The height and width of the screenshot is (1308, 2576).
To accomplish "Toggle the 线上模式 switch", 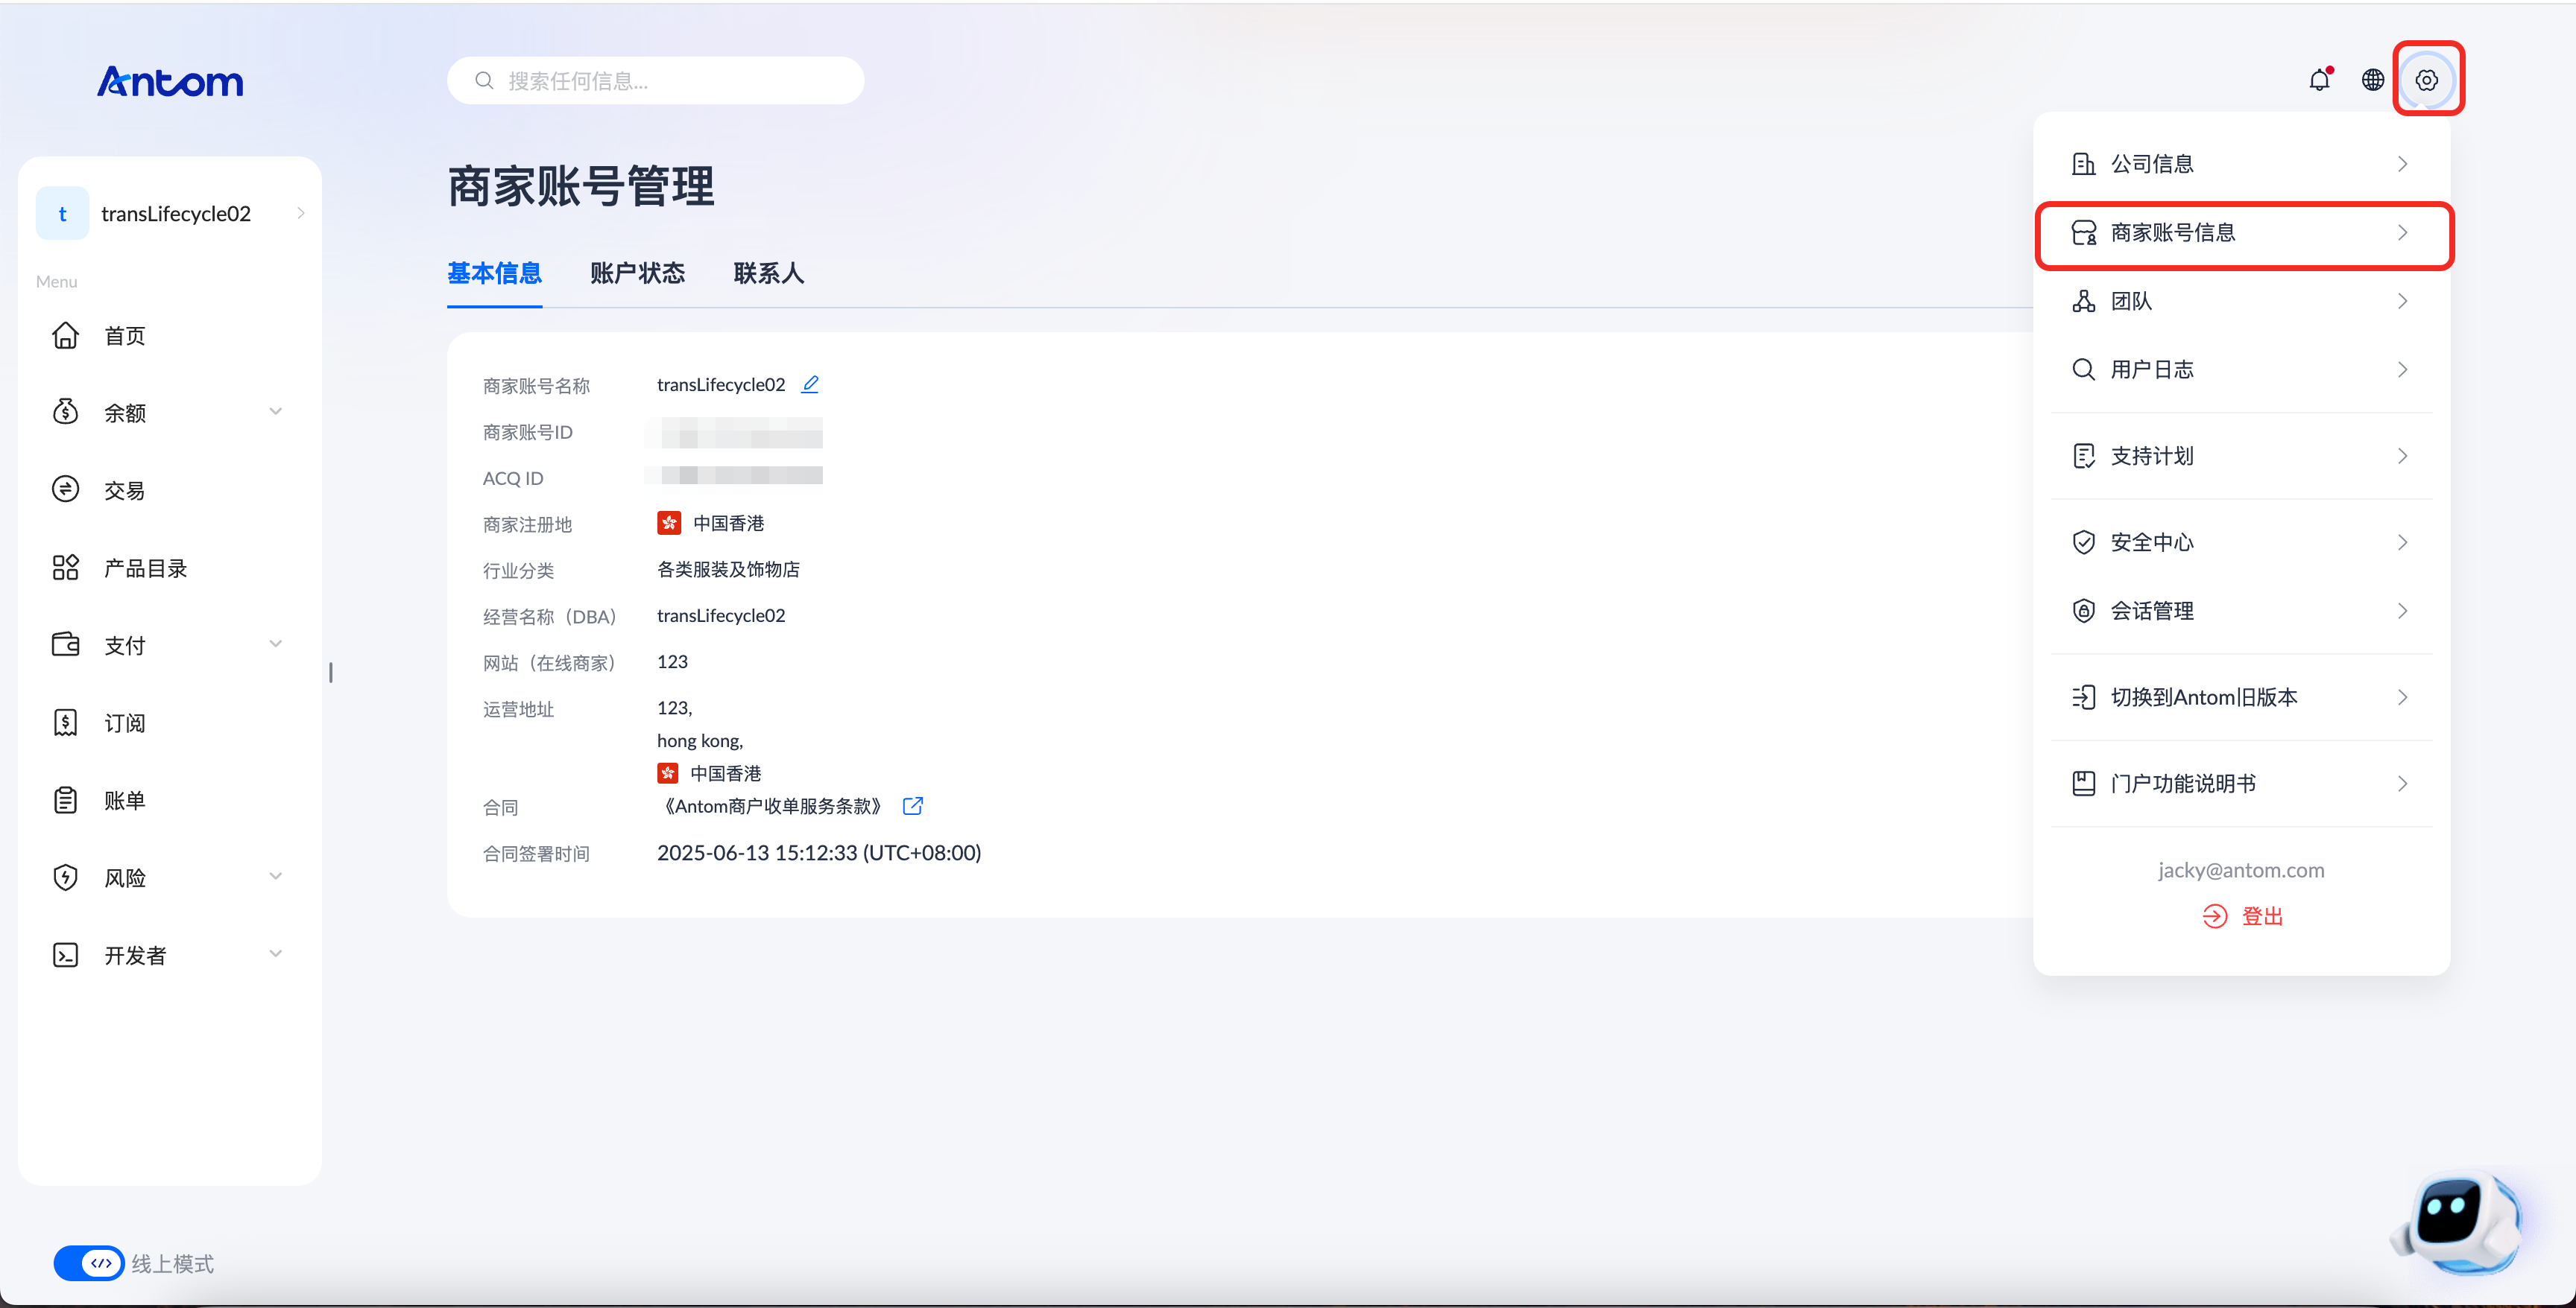I will pos(88,1263).
